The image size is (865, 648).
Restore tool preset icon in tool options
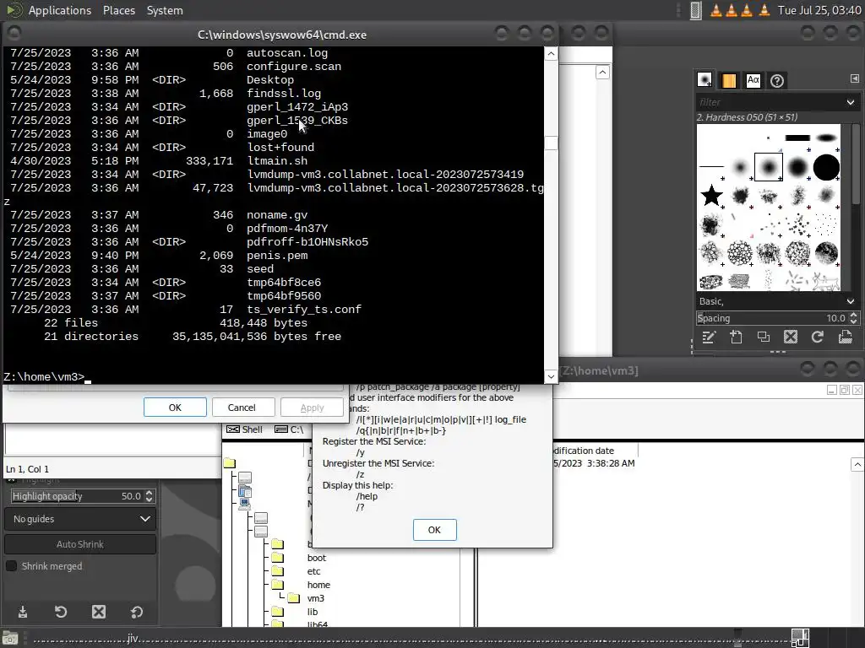click(x=61, y=612)
